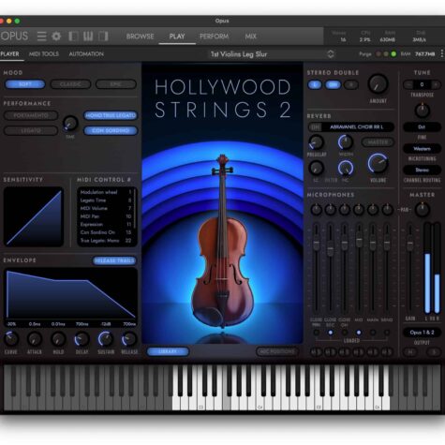
Task: Open the Fine tune Oct value field
Action: coord(422,126)
